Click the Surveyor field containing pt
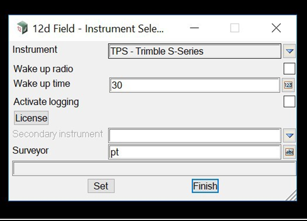Viewport: 307px width, 221px height. tap(194, 152)
